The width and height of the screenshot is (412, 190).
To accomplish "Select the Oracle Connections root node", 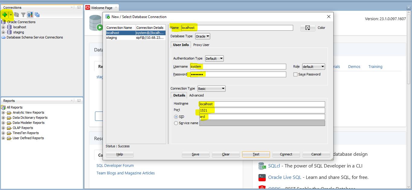I will point(21,22).
